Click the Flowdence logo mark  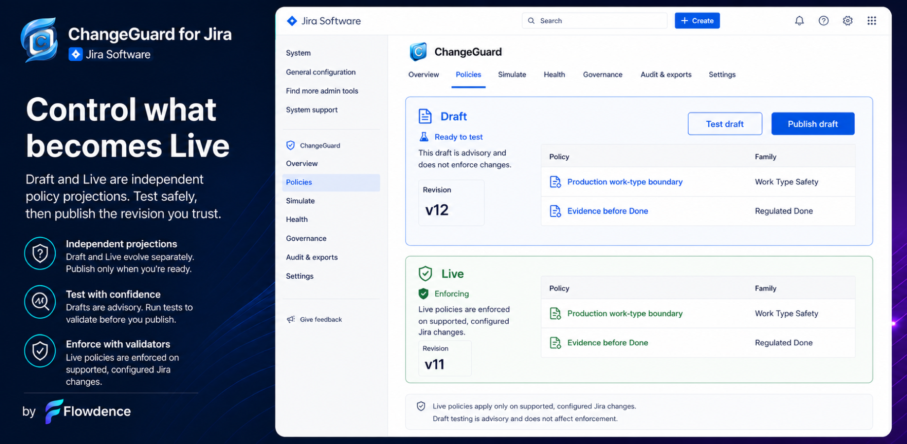(54, 411)
